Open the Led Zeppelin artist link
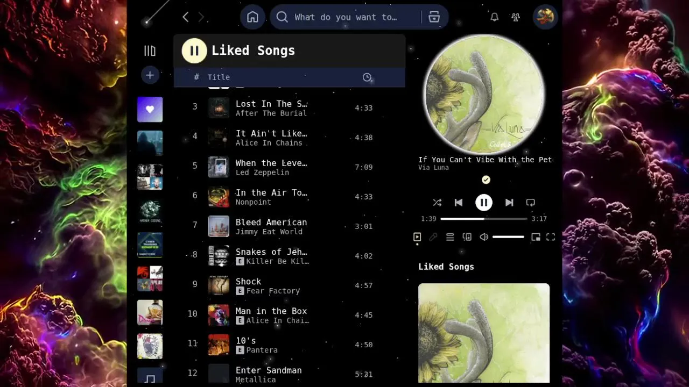Screen dimensions: 689x387 (262, 173)
